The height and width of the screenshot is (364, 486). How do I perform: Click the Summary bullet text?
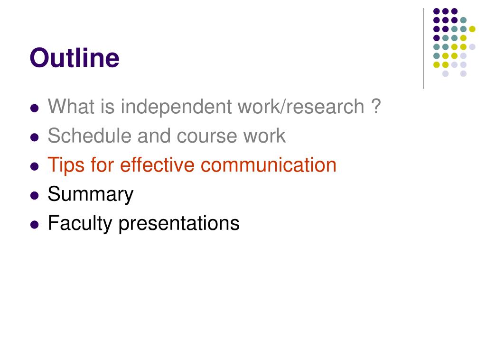tap(91, 195)
